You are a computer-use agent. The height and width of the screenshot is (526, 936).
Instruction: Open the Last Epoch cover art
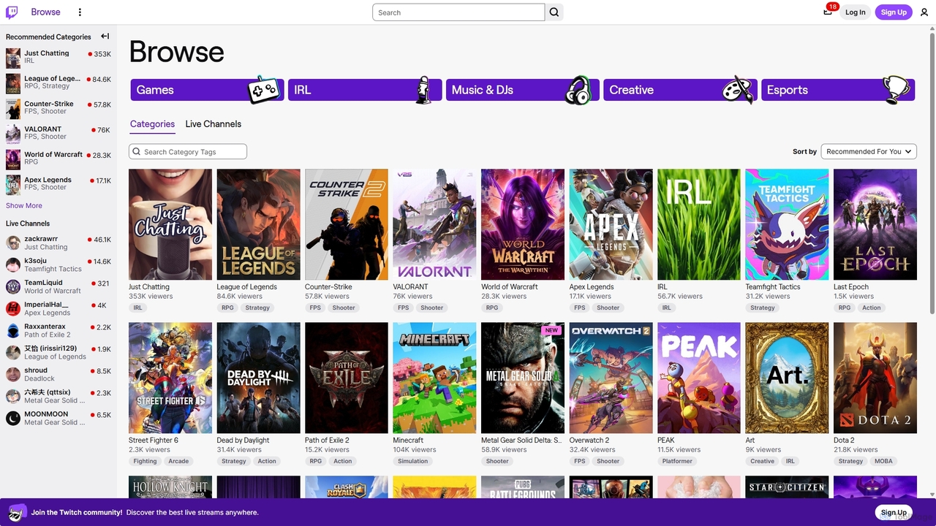click(x=875, y=224)
